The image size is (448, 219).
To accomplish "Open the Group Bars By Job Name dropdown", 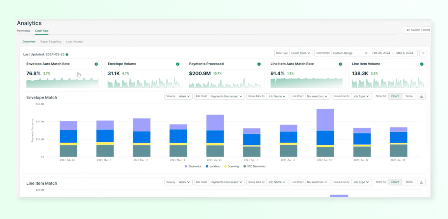I will (x=277, y=96).
